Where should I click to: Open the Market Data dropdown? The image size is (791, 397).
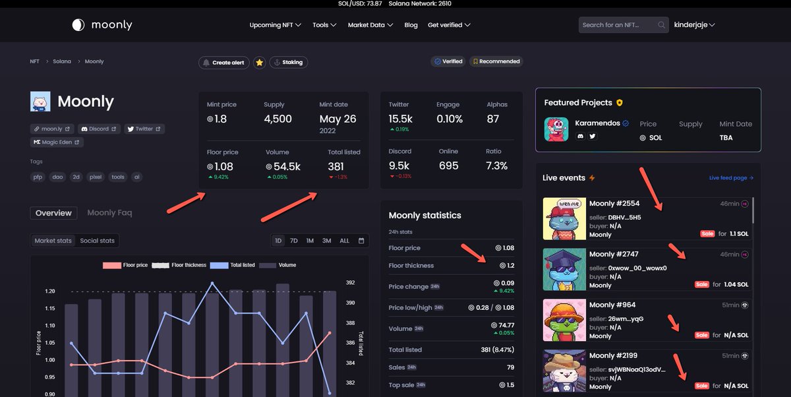pyautogui.click(x=370, y=25)
